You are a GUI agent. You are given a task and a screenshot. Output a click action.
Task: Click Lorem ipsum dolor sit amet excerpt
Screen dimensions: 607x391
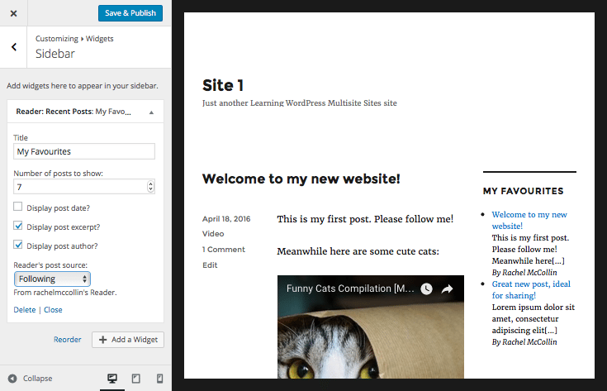pyautogui.click(x=533, y=318)
